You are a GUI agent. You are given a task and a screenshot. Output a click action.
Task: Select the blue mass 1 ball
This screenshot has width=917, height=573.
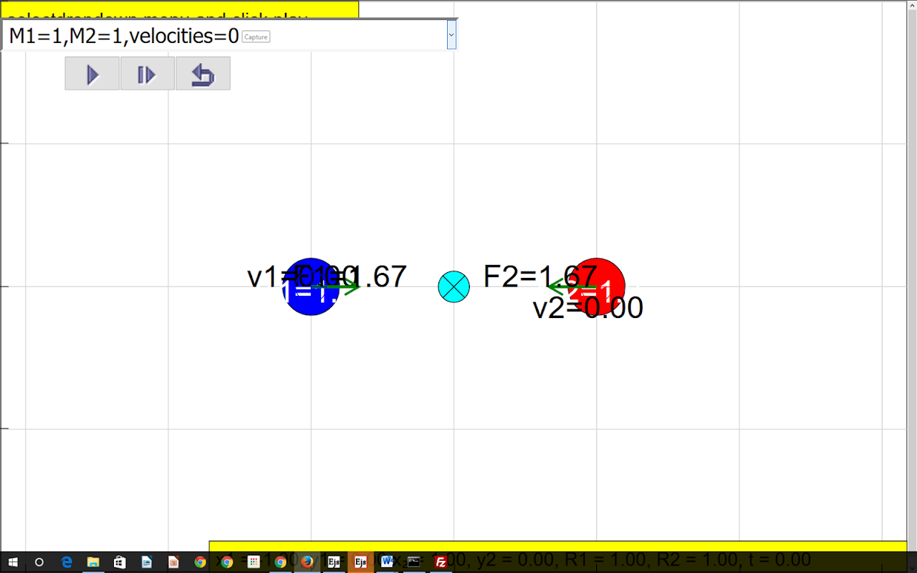point(310,286)
